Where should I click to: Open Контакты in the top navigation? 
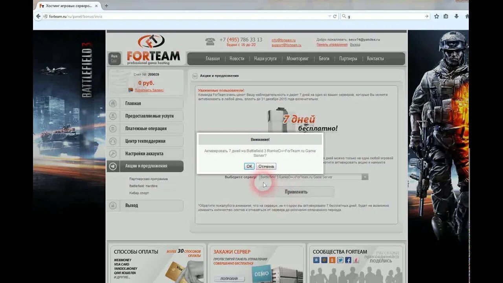tap(375, 59)
